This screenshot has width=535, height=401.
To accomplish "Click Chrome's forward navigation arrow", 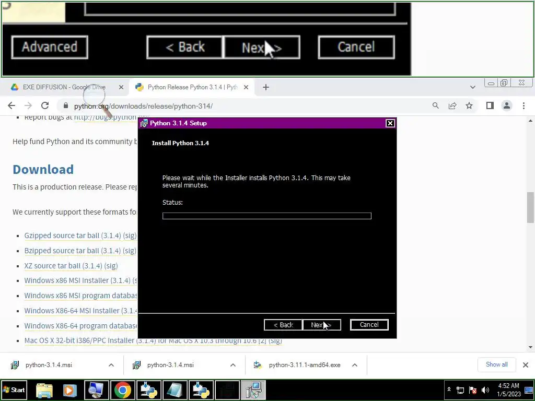I will coord(28,105).
